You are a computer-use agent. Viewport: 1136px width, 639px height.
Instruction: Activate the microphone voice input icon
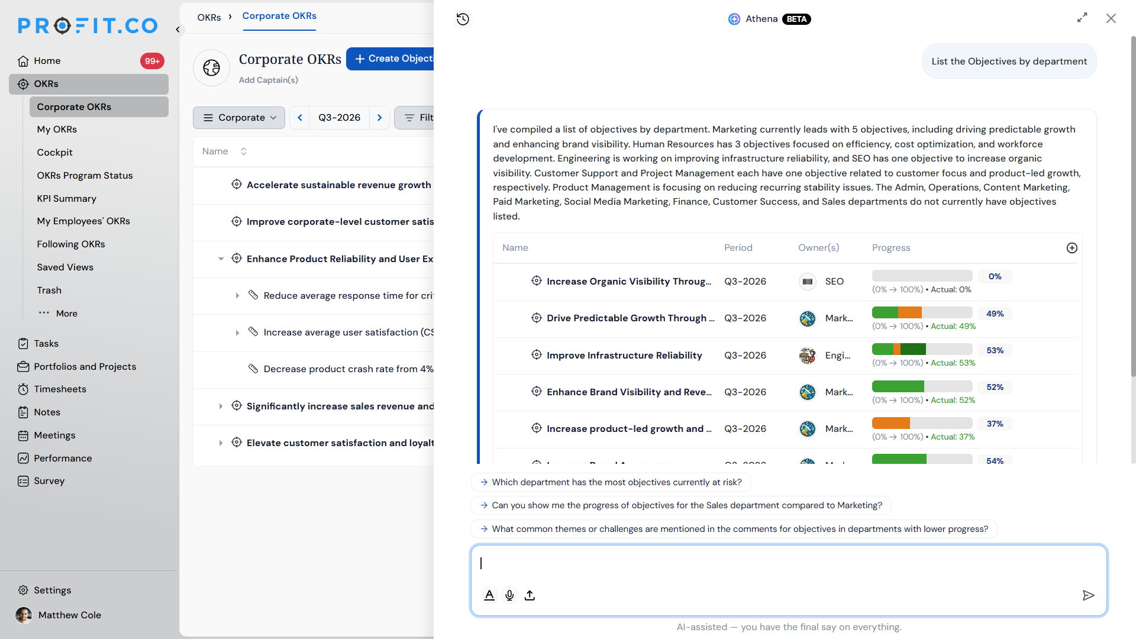click(x=509, y=595)
